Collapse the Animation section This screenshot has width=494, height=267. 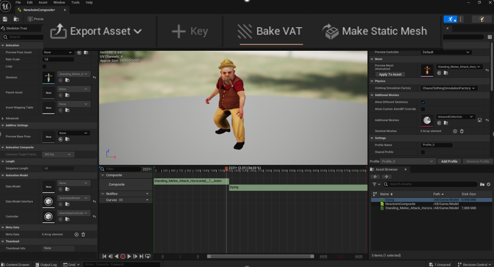click(x=3, y=46)
